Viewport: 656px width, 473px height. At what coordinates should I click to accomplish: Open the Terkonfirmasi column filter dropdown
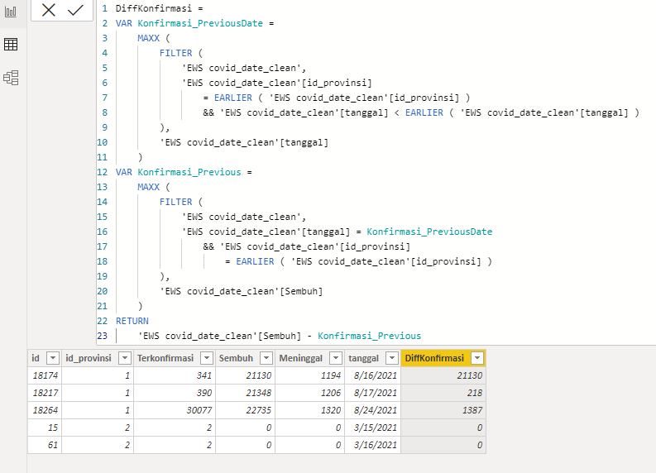click(x=207, y=358)
